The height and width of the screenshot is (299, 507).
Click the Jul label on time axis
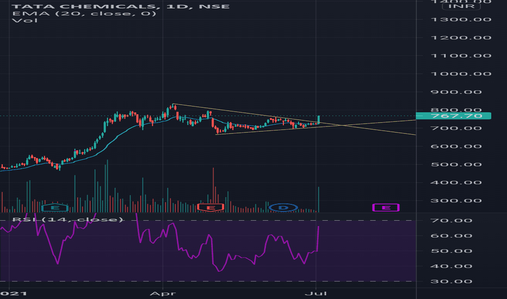(316, 294)
